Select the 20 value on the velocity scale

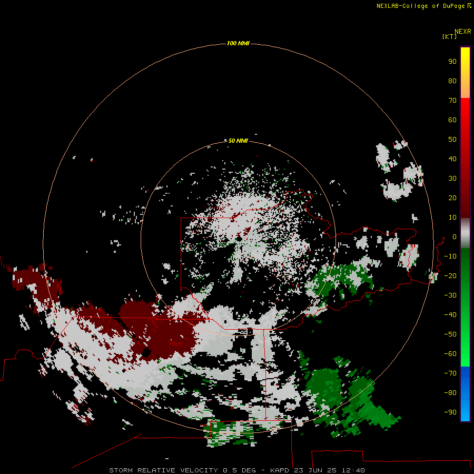pos(452,198)
